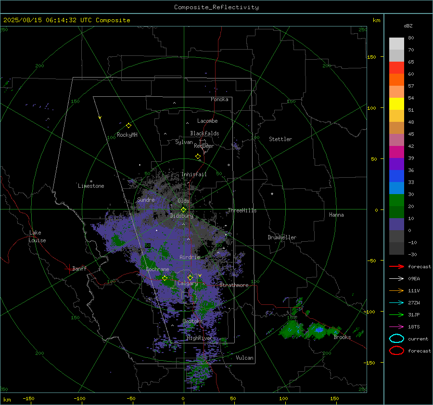Click the yellow diamond marker above Calgary
This screenshot has height=405, width=433.
point(190,277)
